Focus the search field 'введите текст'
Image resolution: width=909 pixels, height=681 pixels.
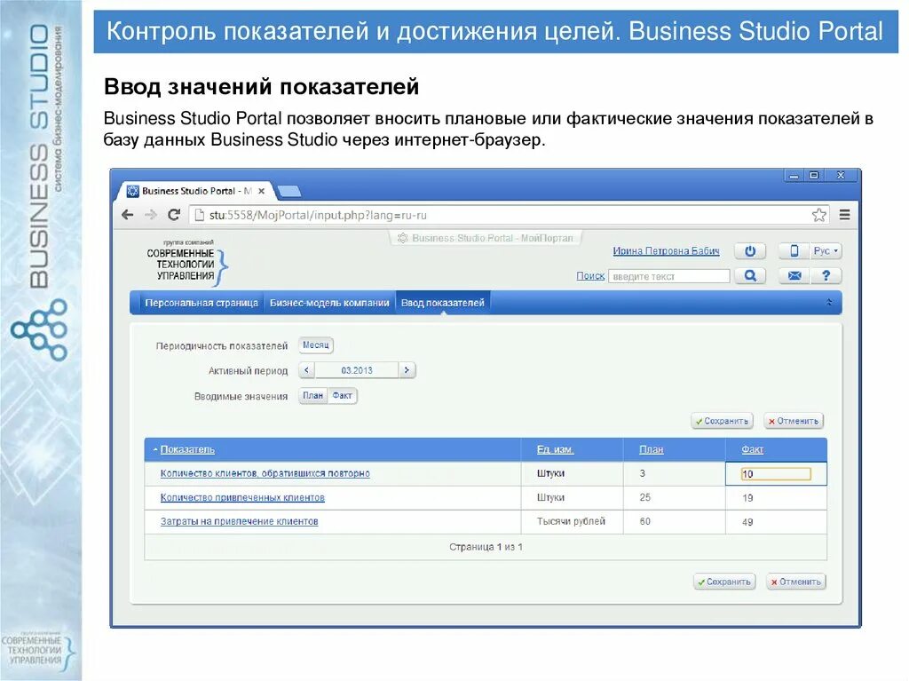[x=669, y=276]
